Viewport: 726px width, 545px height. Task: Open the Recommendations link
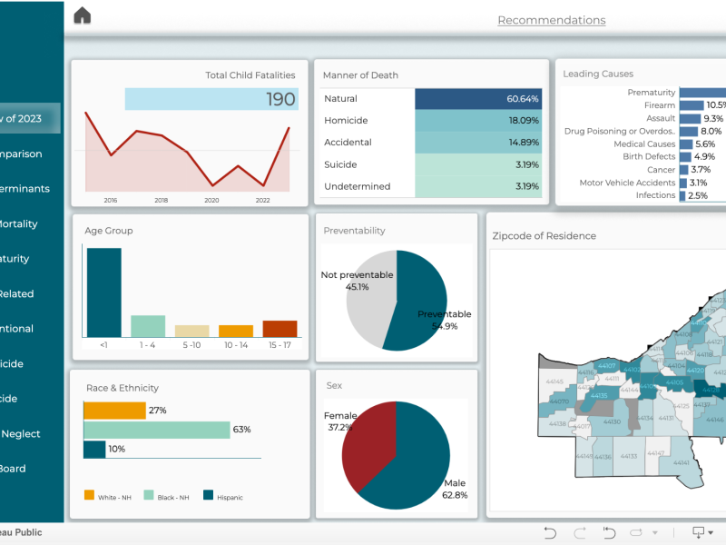pyautogui.click(x=551, y=20)
